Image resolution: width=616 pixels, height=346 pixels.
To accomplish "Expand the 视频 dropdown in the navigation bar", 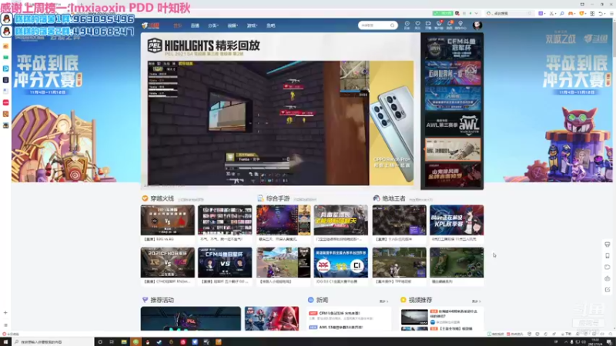I will (x=233, y=25).
